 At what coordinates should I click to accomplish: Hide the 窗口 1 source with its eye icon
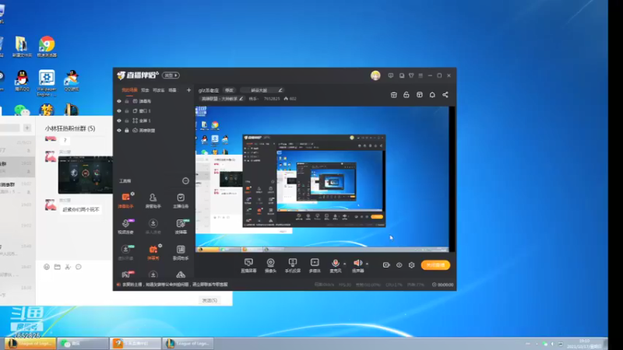[119, 111]
